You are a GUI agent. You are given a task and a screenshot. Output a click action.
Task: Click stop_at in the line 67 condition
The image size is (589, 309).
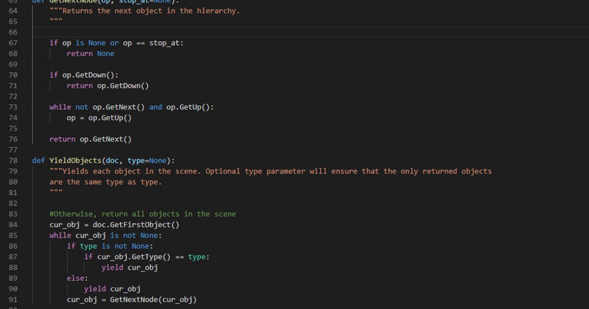[166, 43]
